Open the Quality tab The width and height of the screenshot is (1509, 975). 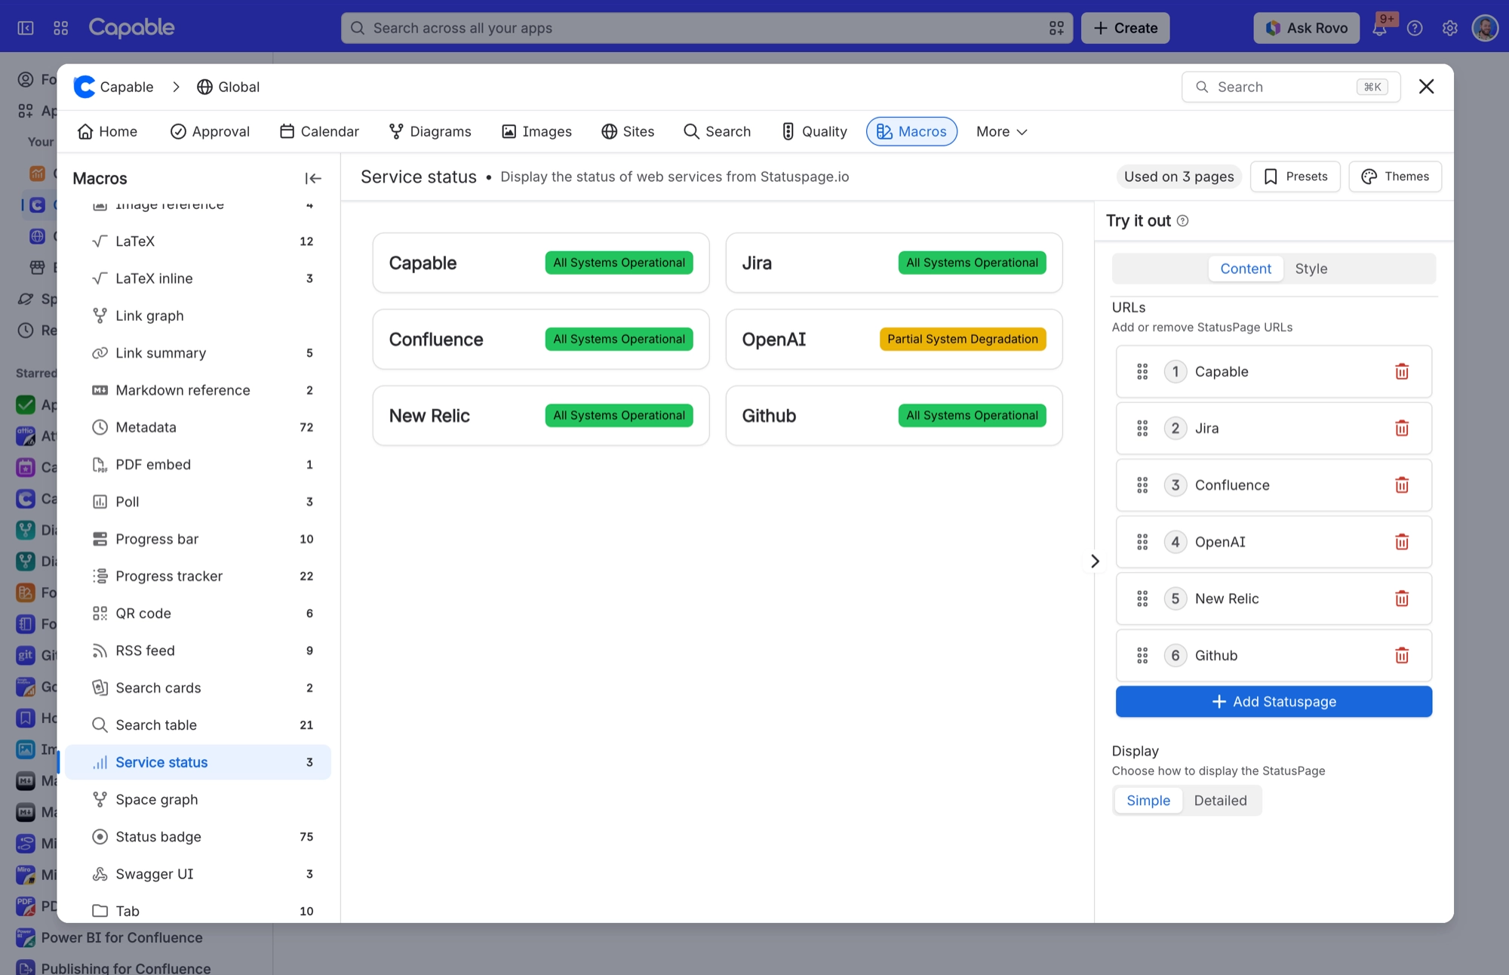point(814,131)
